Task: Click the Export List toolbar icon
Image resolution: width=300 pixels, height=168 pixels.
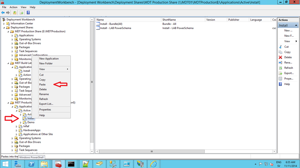Action: (21, 13)
